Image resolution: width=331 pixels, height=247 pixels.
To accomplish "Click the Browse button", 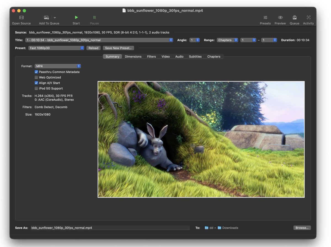I will (x=302, y=228).
